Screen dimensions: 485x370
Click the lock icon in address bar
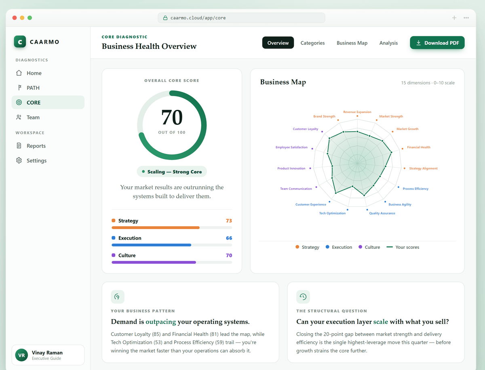[165, 18]
